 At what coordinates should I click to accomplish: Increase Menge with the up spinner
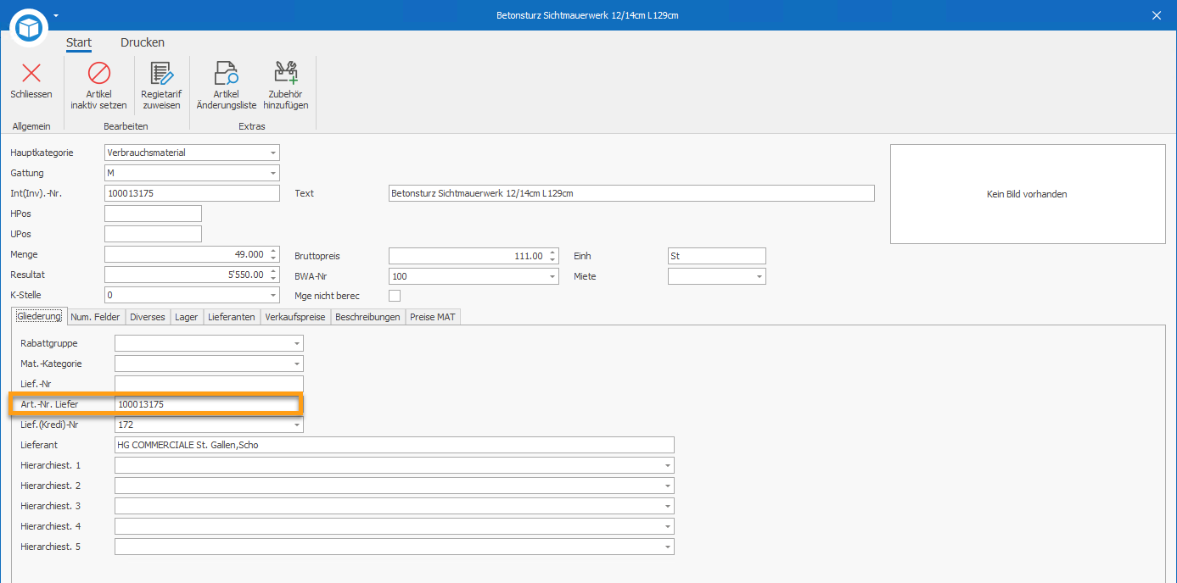pyautogui.click(x=272, y=251)
